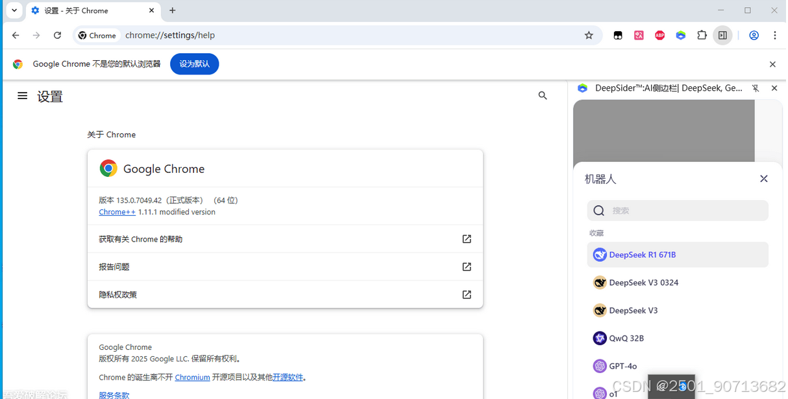Dismiss the default browser infobar

click(772, 64)
